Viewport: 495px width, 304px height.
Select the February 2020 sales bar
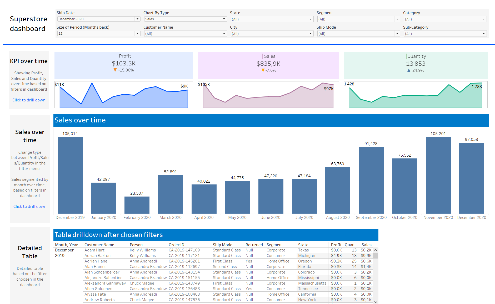[137, 205]
